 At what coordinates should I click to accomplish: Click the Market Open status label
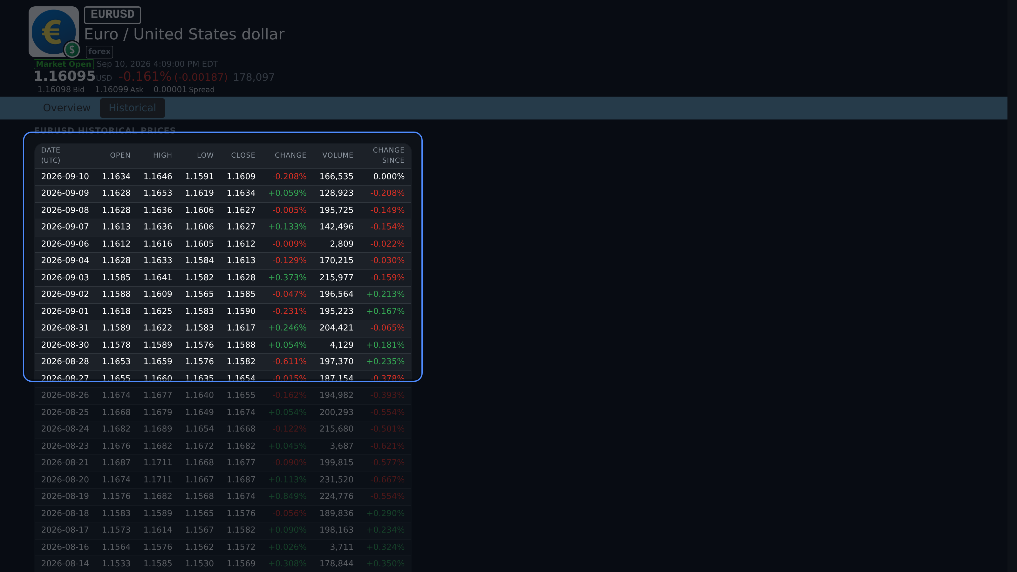64,64
